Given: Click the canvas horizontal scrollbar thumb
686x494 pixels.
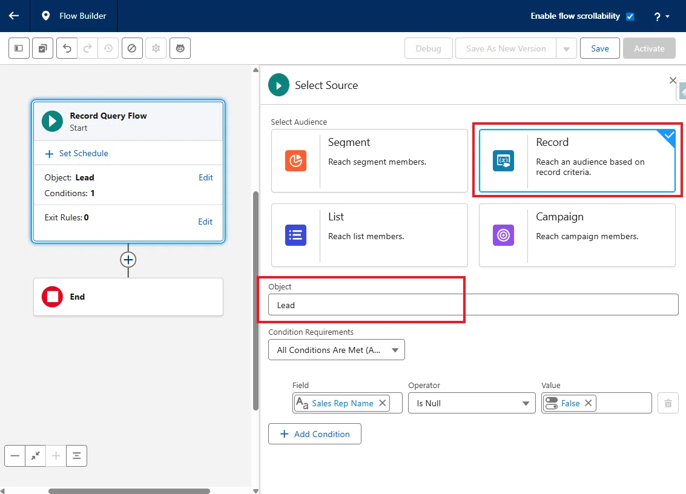Looking at the screenshot, I should coord(129,491).
